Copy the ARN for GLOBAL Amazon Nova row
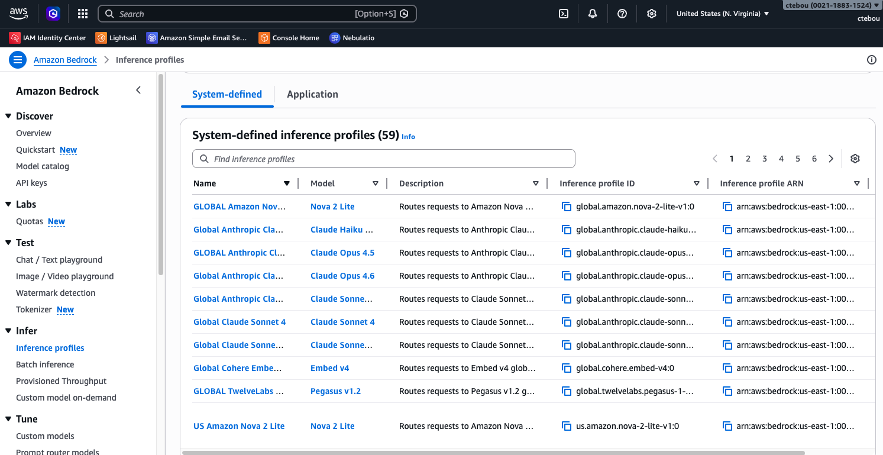 tap(727, 206)
